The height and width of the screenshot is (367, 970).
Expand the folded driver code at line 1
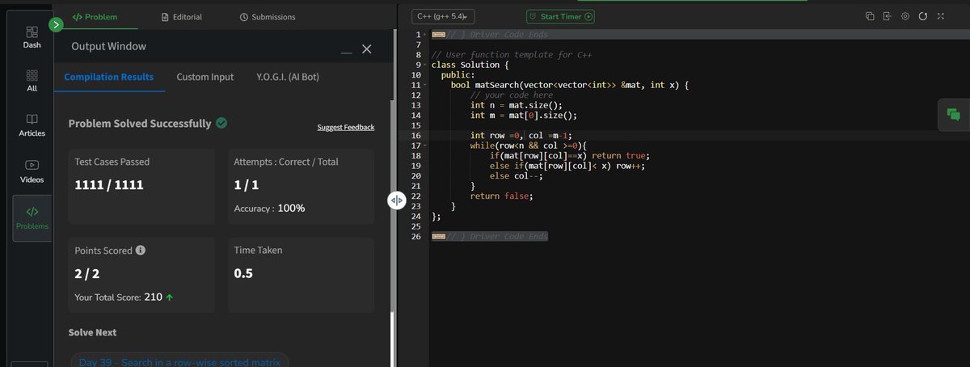coord(426,35)
